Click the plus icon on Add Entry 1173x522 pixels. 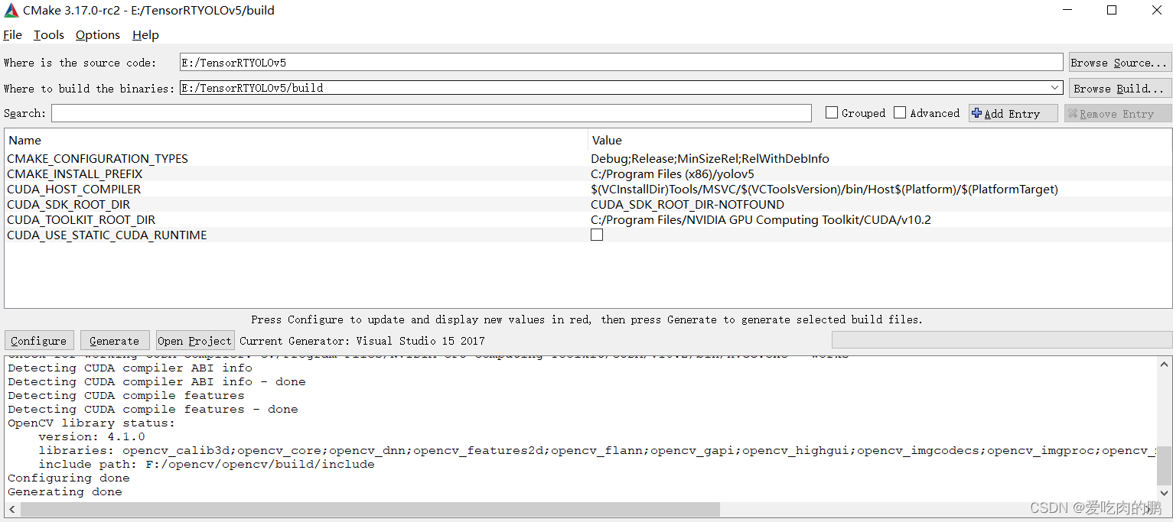(x=978, y=112)
